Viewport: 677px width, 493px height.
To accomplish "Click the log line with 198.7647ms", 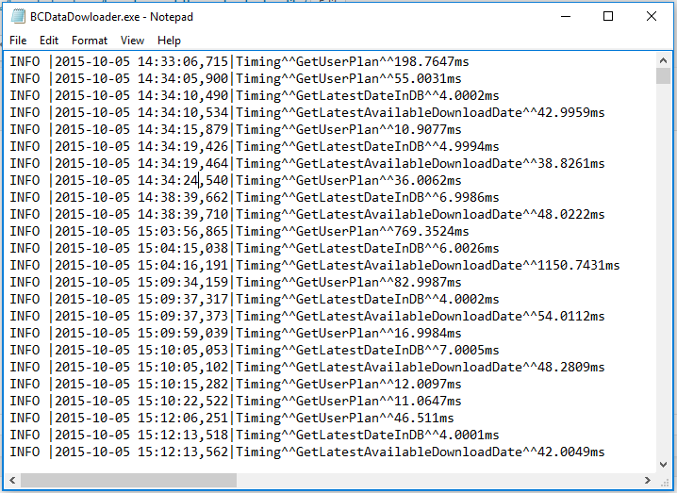I will point(239,61).
